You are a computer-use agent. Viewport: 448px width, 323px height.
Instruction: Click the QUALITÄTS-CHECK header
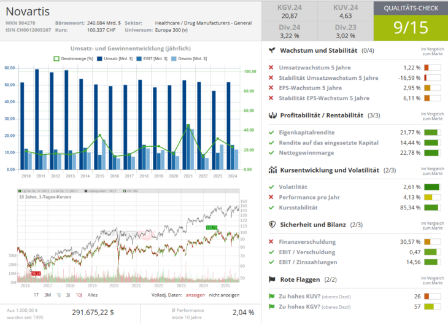[411, 8]
